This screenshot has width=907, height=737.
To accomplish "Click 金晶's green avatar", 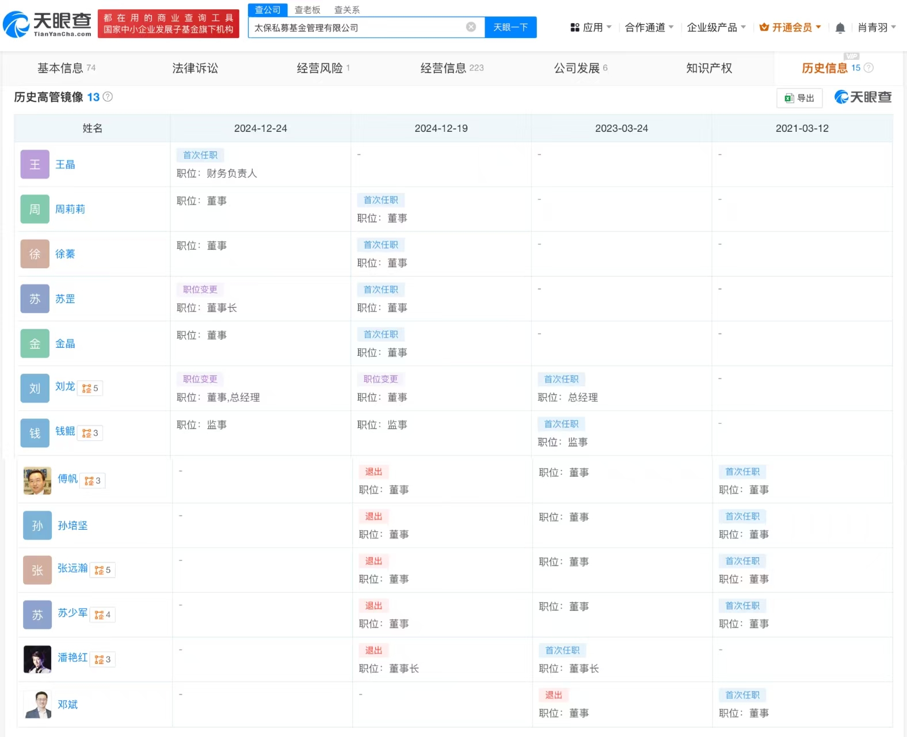I will click(35, 344).
